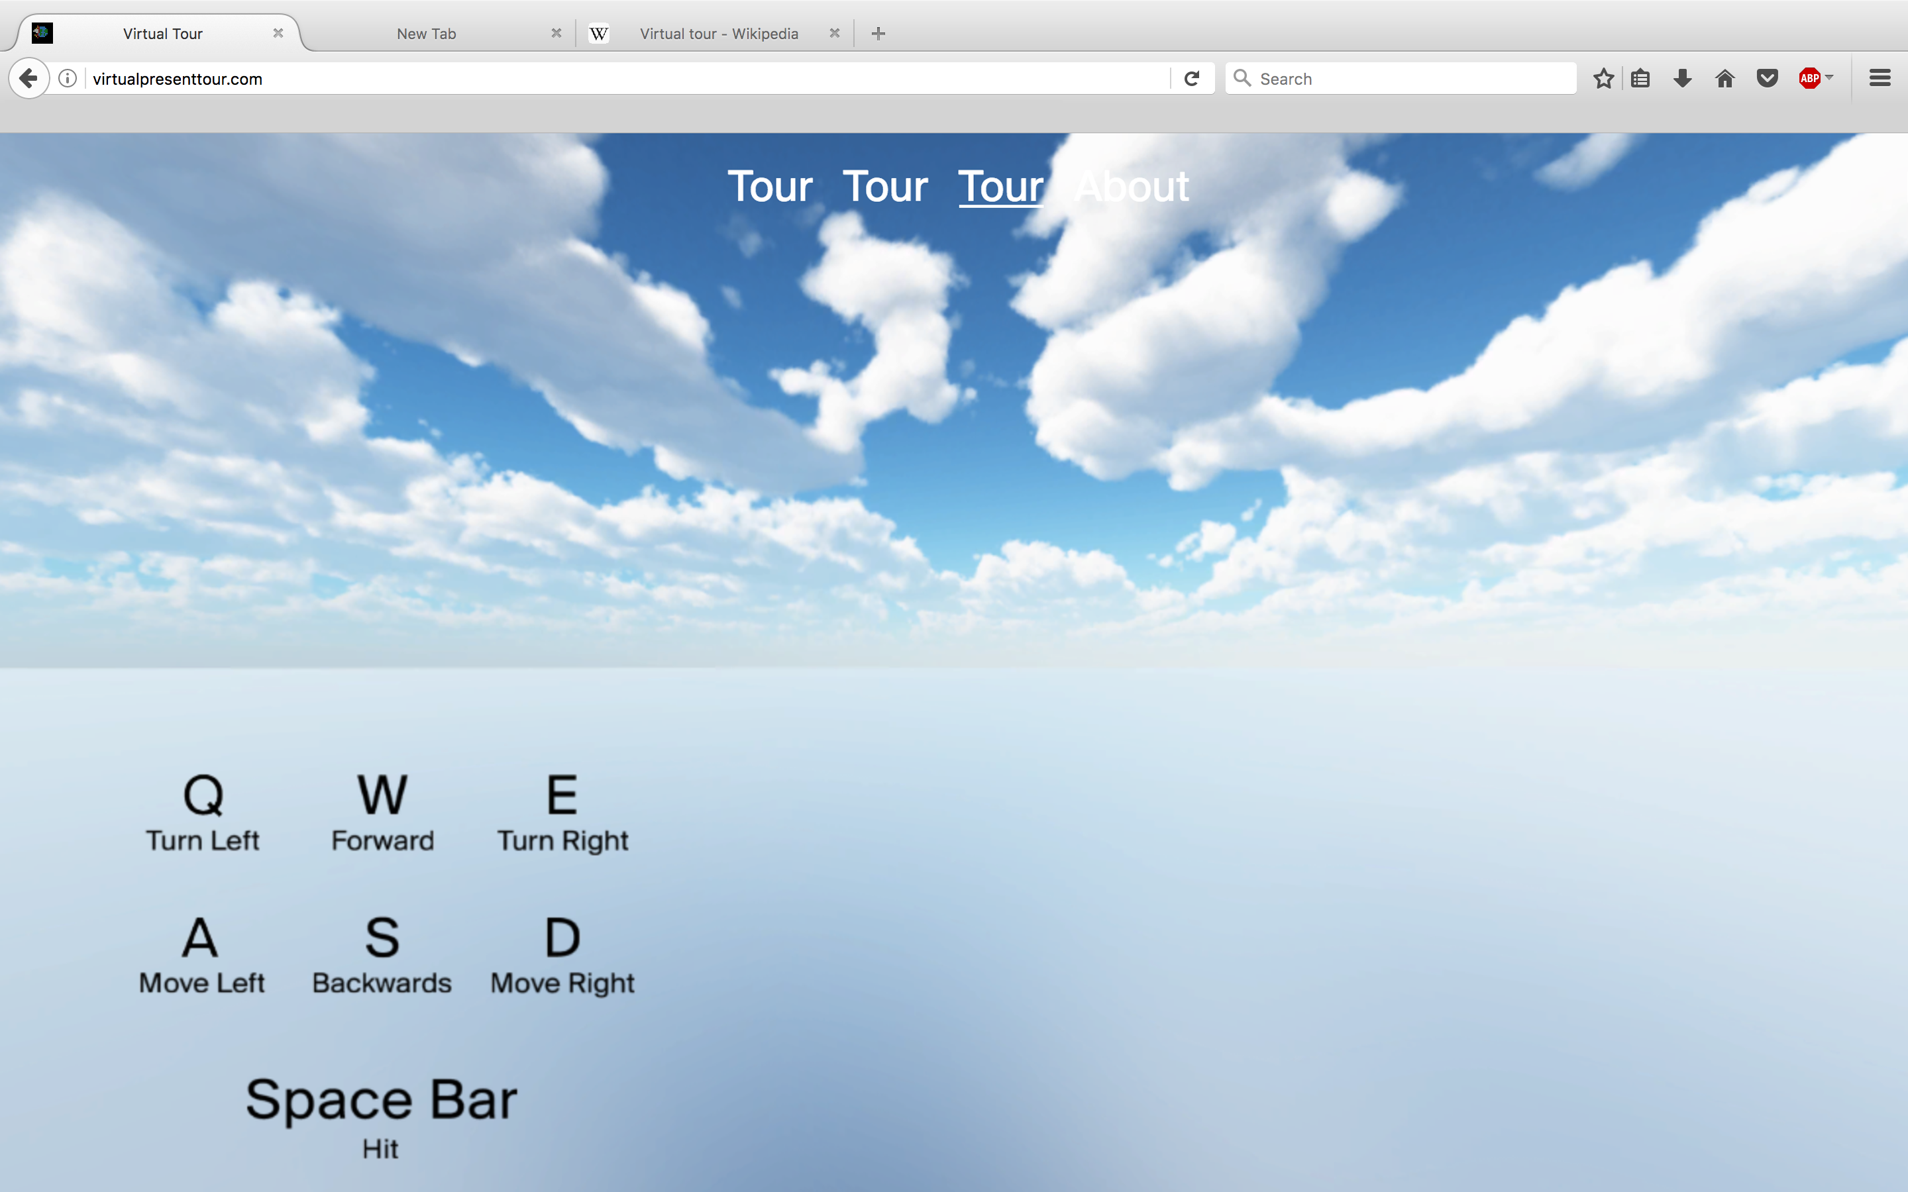Open the Firefox hamburger menu
Viewport: 1908px width, 1192px height.
[x=1880, y=78]
